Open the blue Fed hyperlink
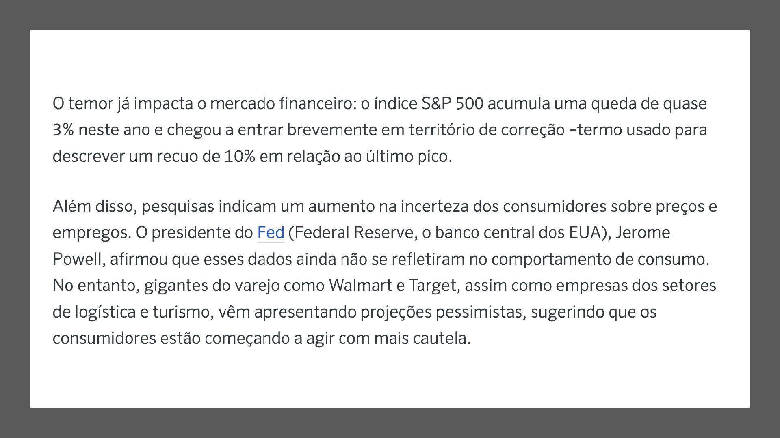This screenshot has height=438, width=780. (271, 232)
